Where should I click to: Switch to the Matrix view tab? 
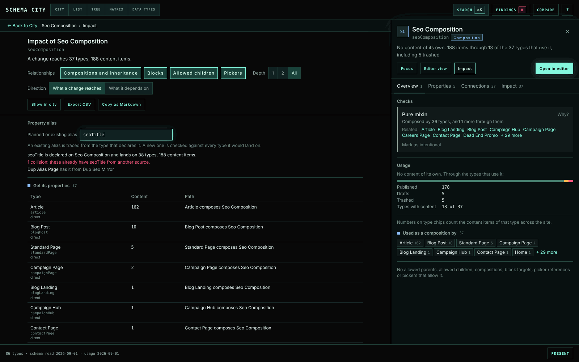tap(117, 10)
